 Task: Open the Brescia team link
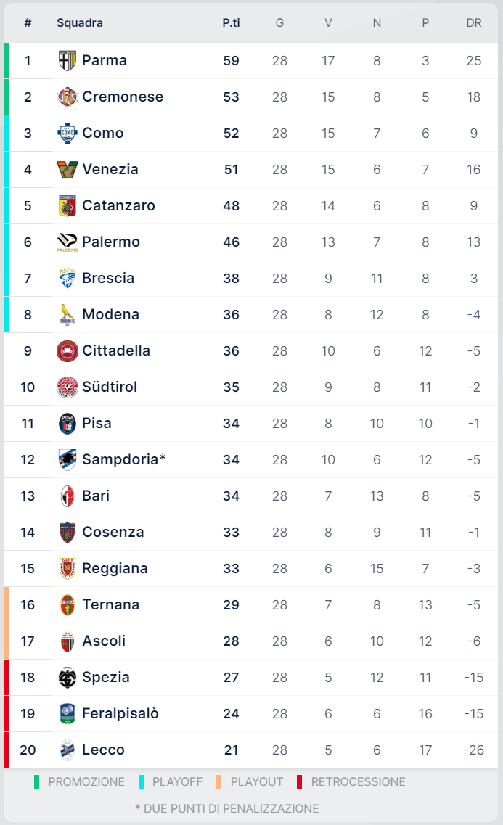coord(108,278)
